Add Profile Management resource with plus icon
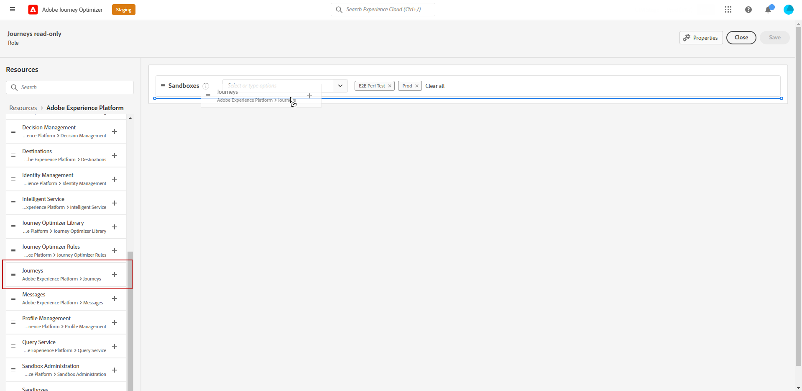 pyautogui.click(x=115, y=322)
